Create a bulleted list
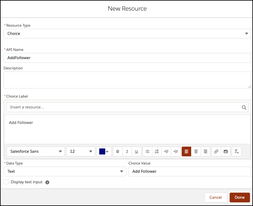 point(147,151)
